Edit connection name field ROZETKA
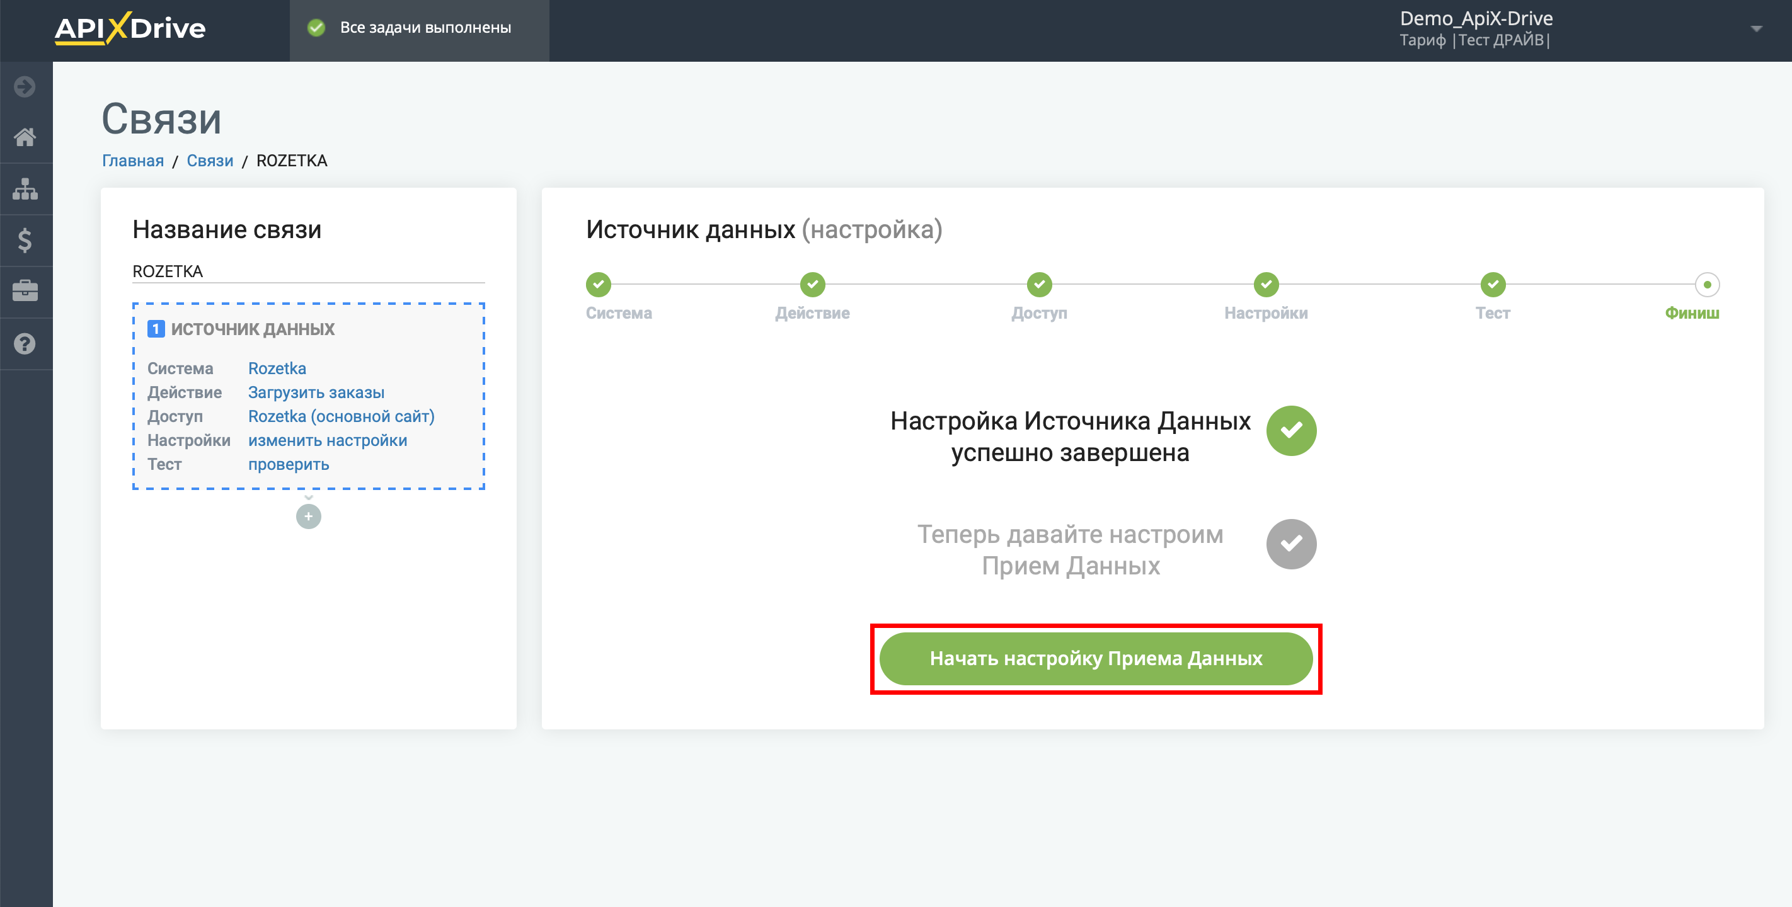The image size is (1792, 907). 308,271
